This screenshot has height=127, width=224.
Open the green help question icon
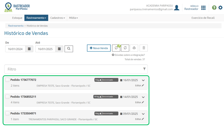pos(214,7)
